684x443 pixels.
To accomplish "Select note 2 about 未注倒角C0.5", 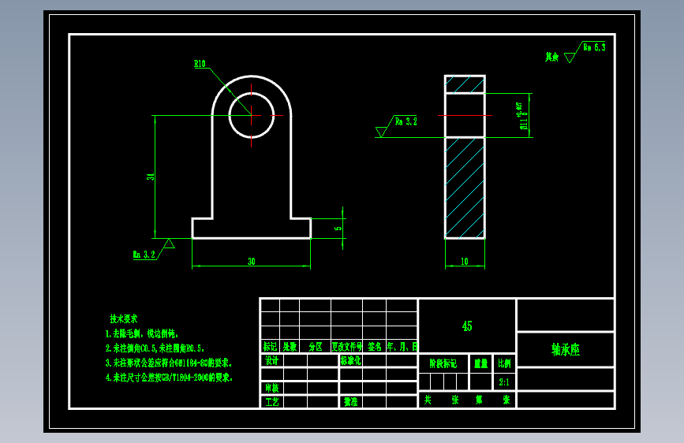I will [x=155, y=348].
